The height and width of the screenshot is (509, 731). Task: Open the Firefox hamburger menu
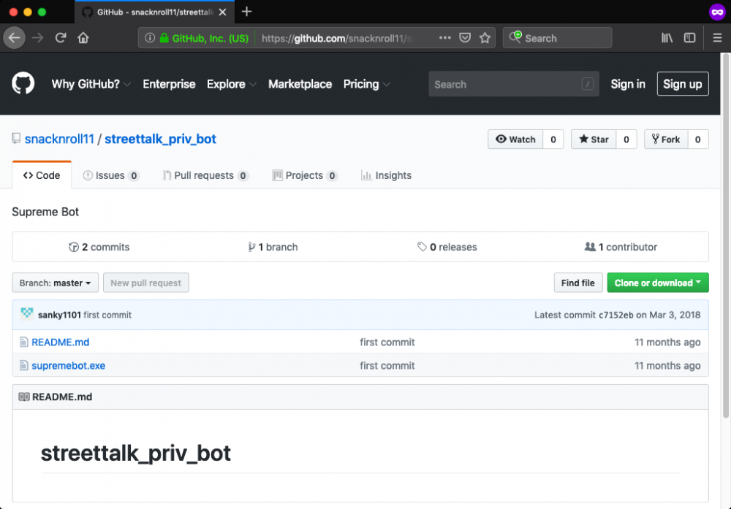click(x=717, y=38)
